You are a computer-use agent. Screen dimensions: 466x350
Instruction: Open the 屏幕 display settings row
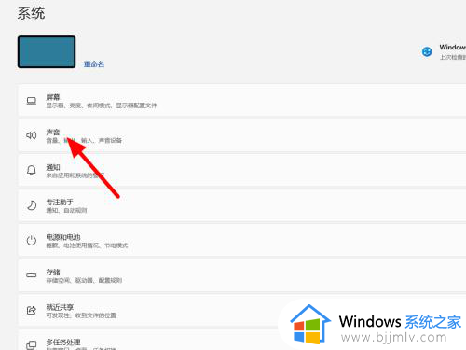pos(242,101)
